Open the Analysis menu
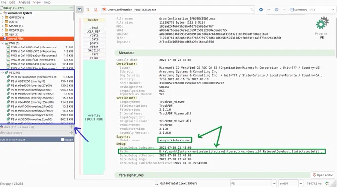This screenshot has height=187, width=337. point(24,2)
